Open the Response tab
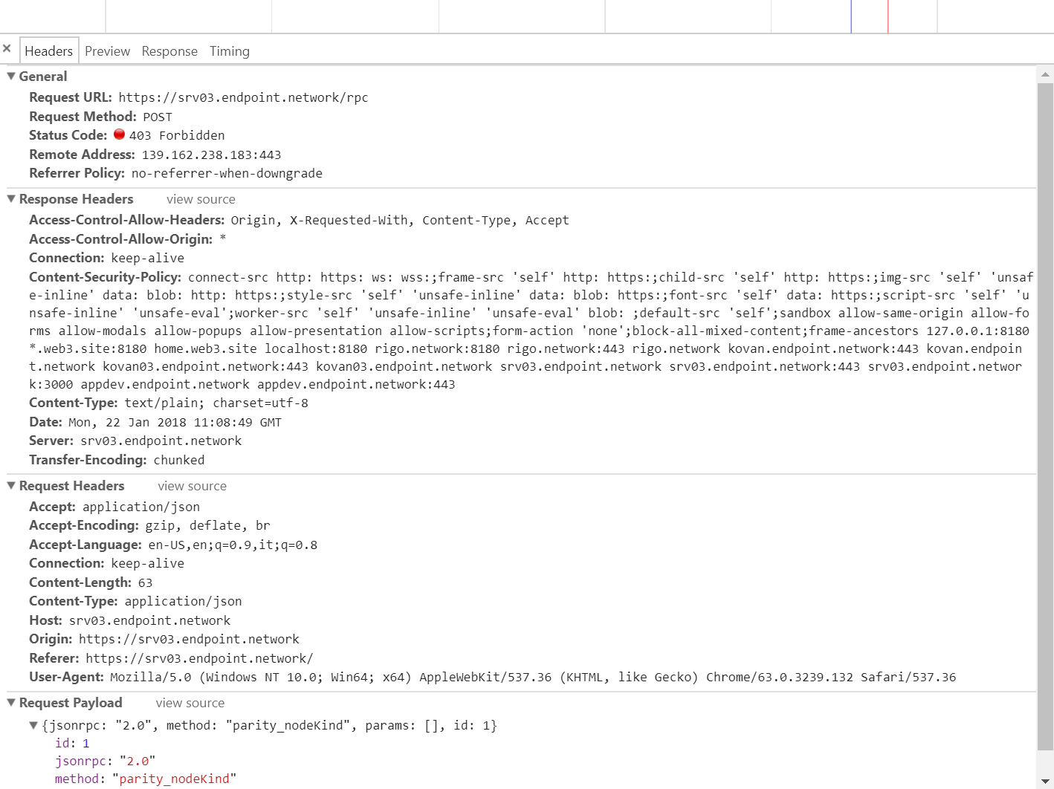This screenshot has height=789, width=1054. click(x=169, y=51)
